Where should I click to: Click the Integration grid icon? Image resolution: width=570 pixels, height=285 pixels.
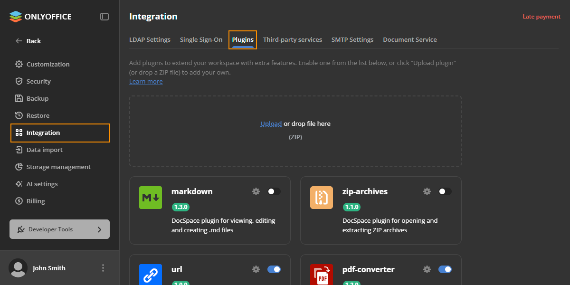click(x=19, y=133)
